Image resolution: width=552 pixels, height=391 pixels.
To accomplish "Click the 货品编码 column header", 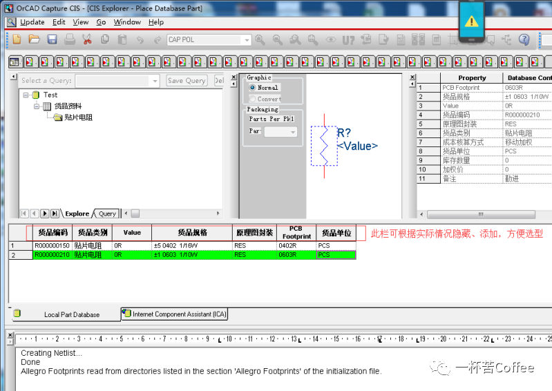I will tap(53, 233).
